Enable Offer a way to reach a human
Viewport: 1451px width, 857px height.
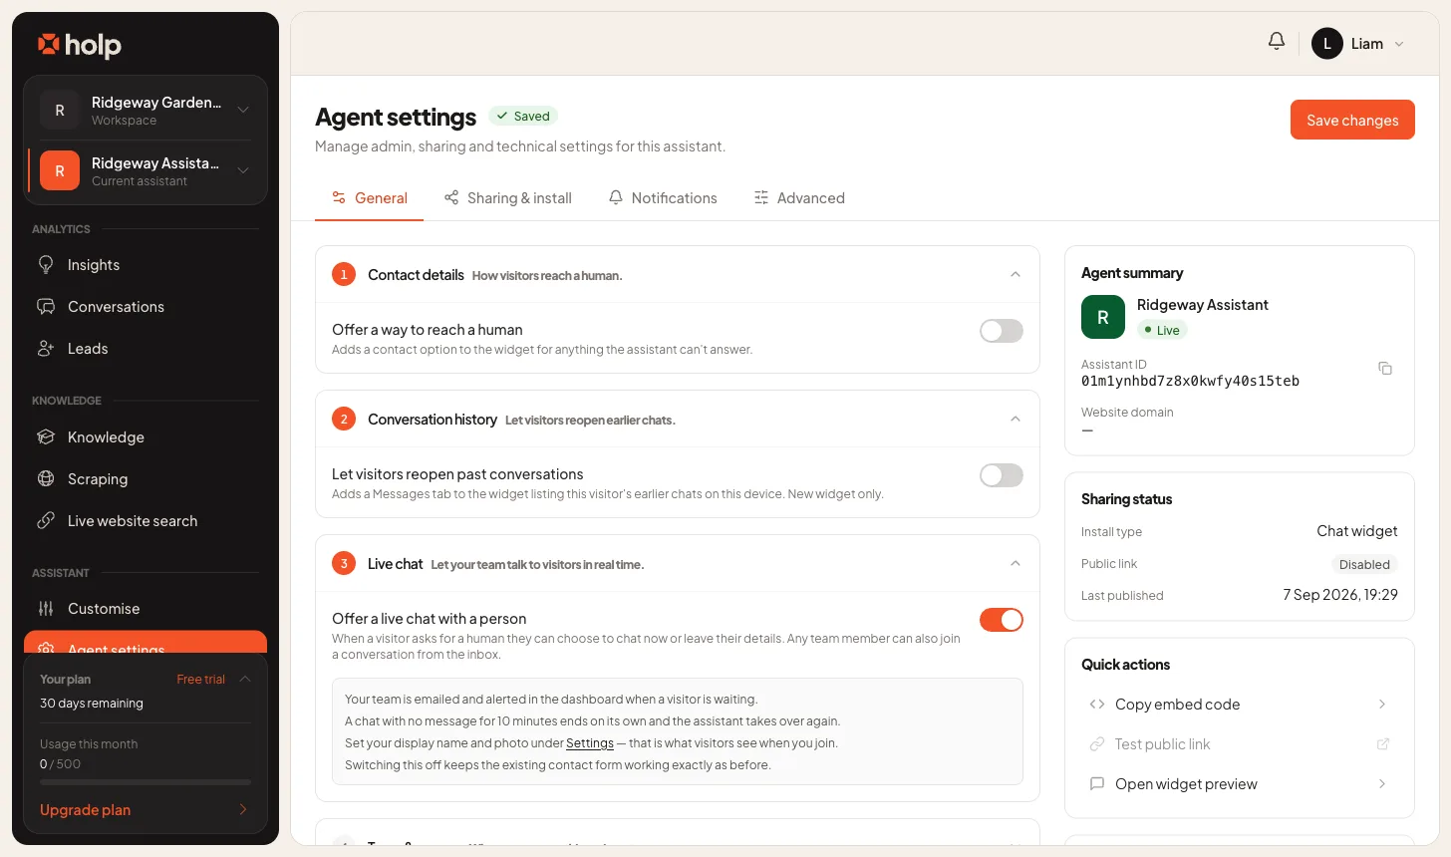tap(1002, 331)
